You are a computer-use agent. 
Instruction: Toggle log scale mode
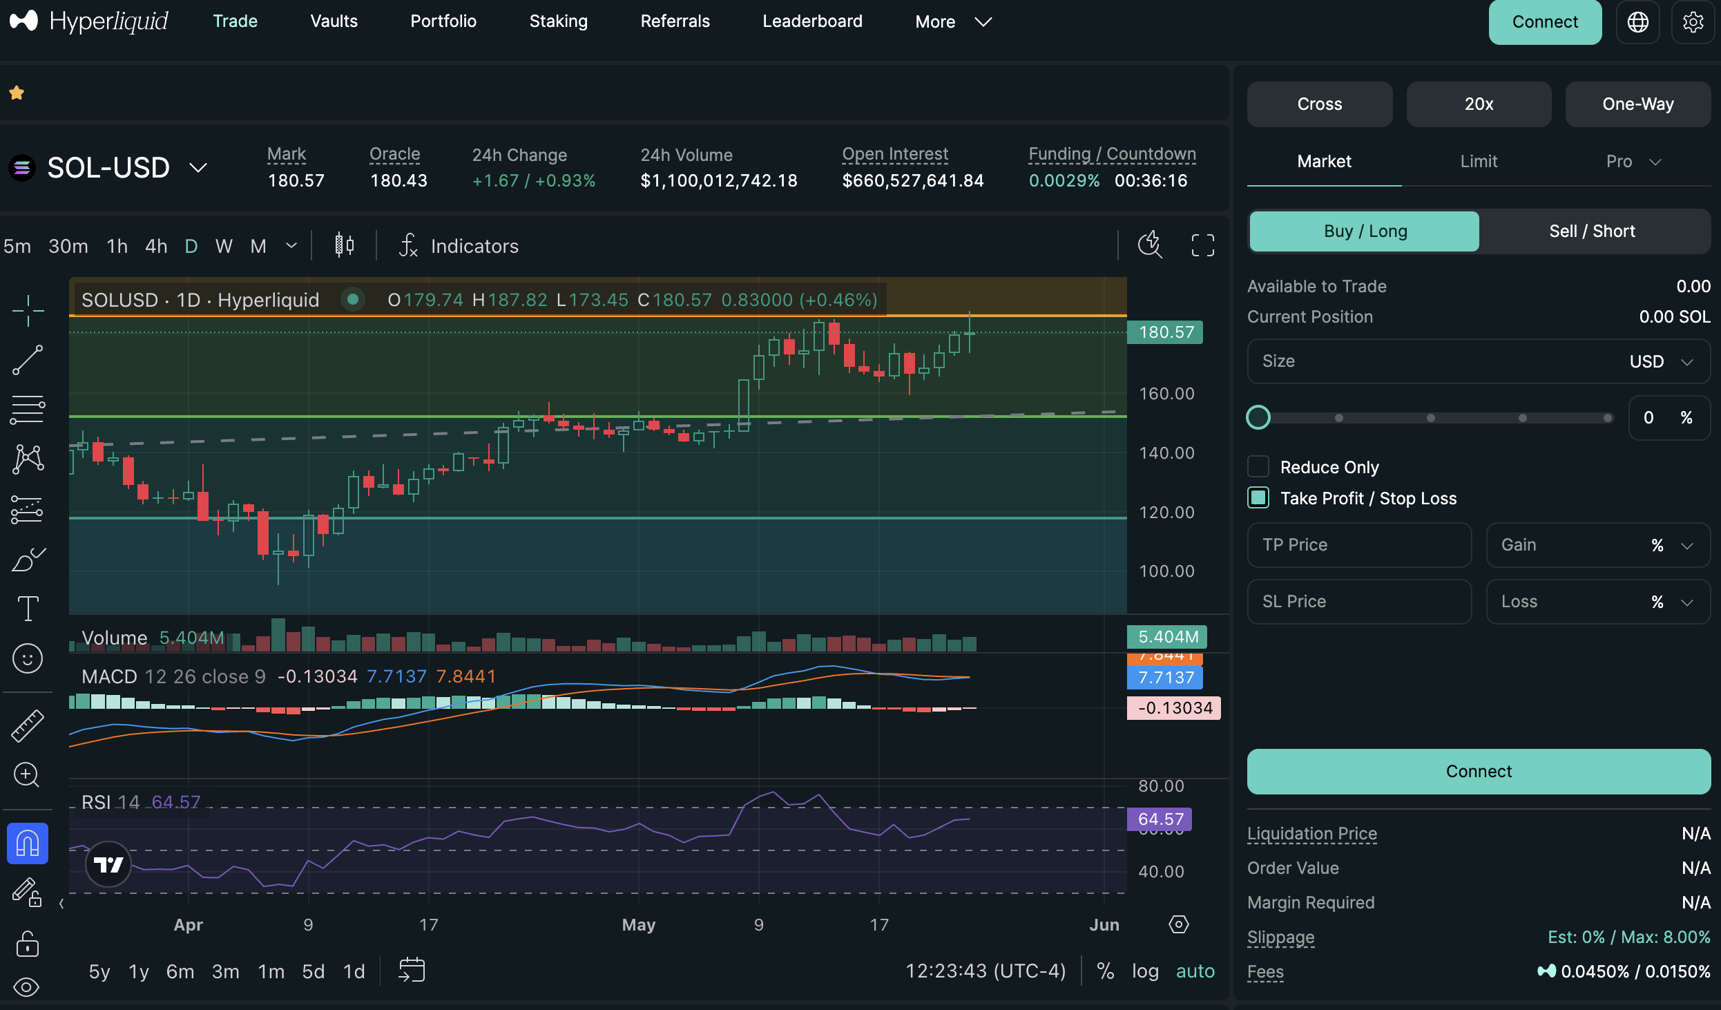1145,971
